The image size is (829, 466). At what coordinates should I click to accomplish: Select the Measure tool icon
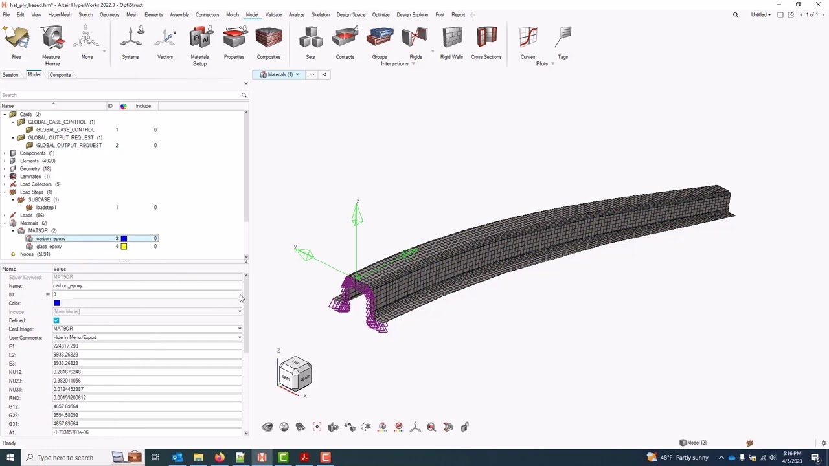pyautogui.click(x=52, y=38)
